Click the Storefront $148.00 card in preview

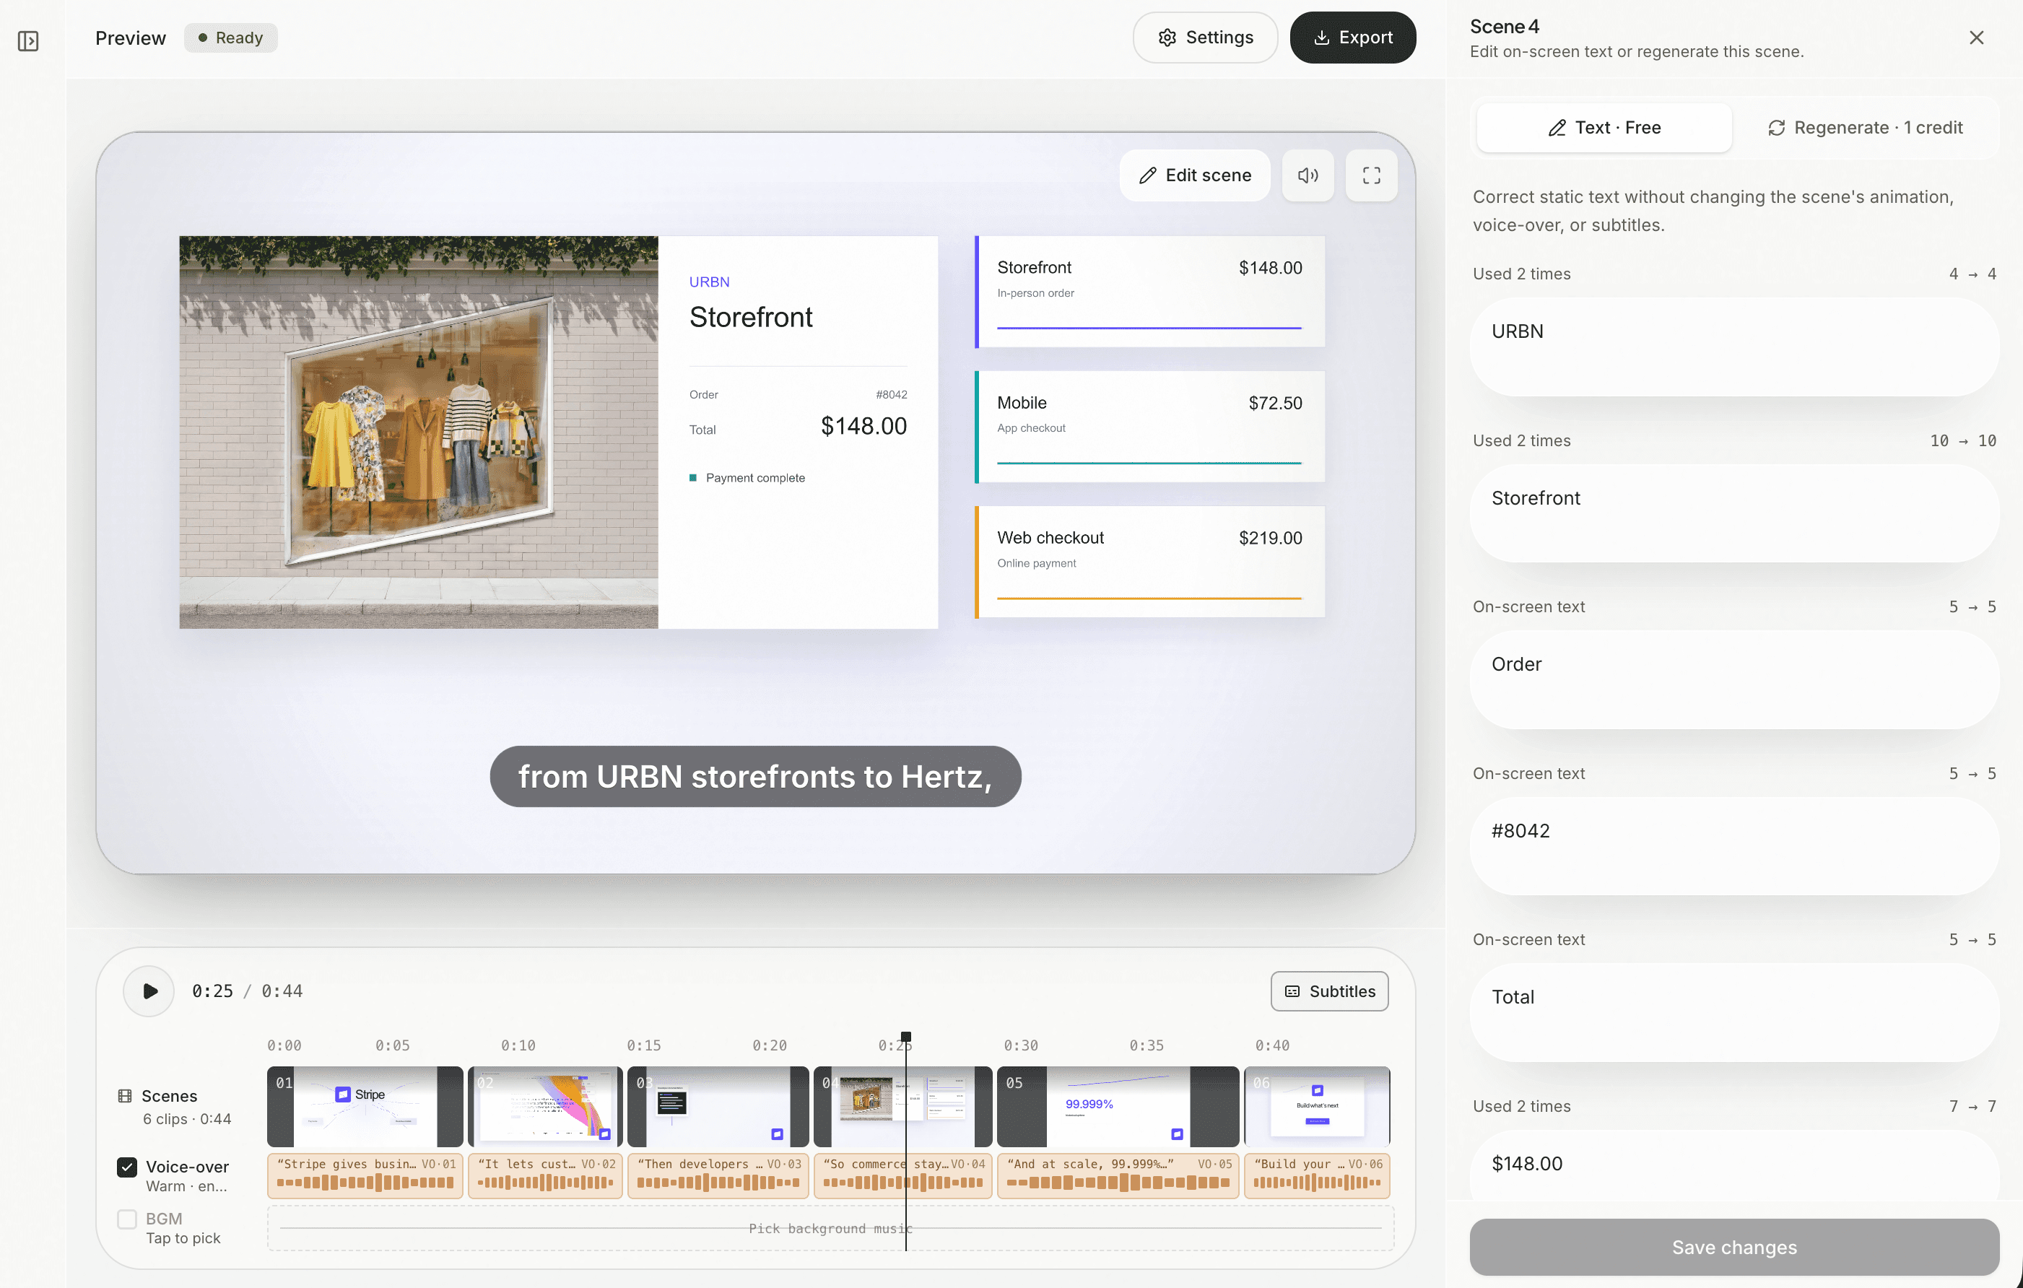[1149, 292]
